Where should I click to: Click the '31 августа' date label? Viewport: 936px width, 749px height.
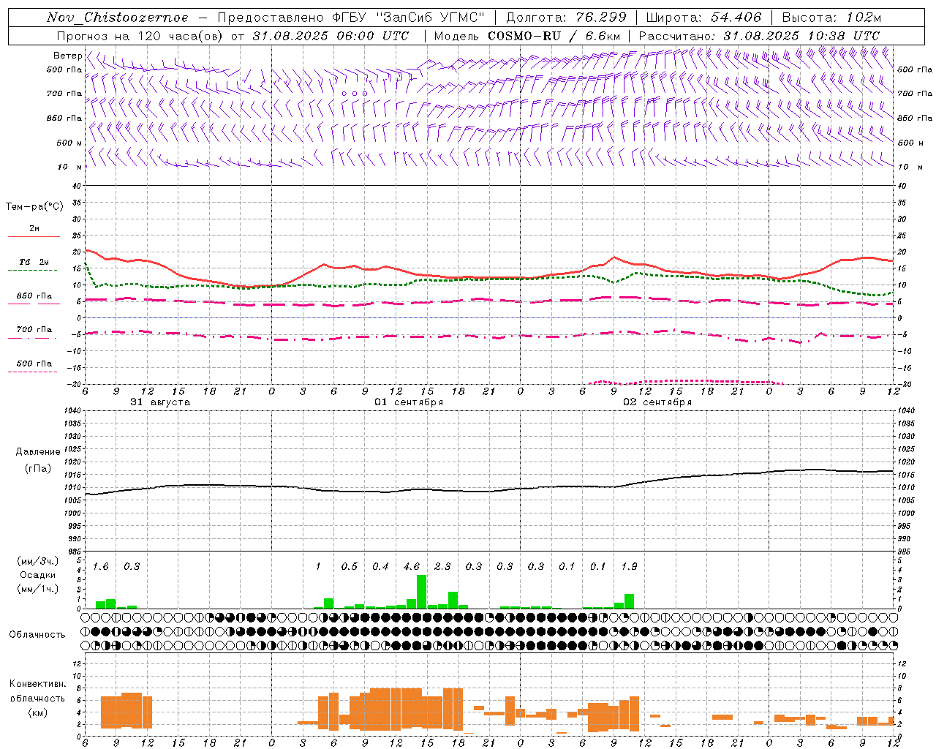pos(160,402)
